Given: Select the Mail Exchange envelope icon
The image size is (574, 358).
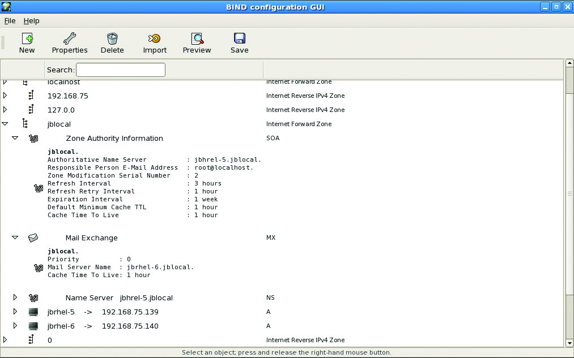Looking at the screenshot, I should (x=33, y=238).
